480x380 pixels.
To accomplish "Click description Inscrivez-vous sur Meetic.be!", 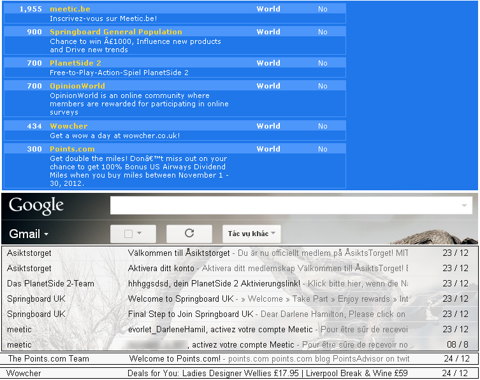I will tap(103, 18).
